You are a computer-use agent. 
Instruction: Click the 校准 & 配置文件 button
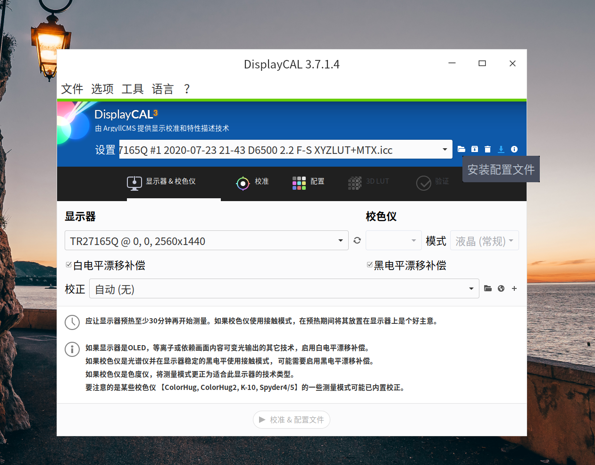(x=292, y=420)
